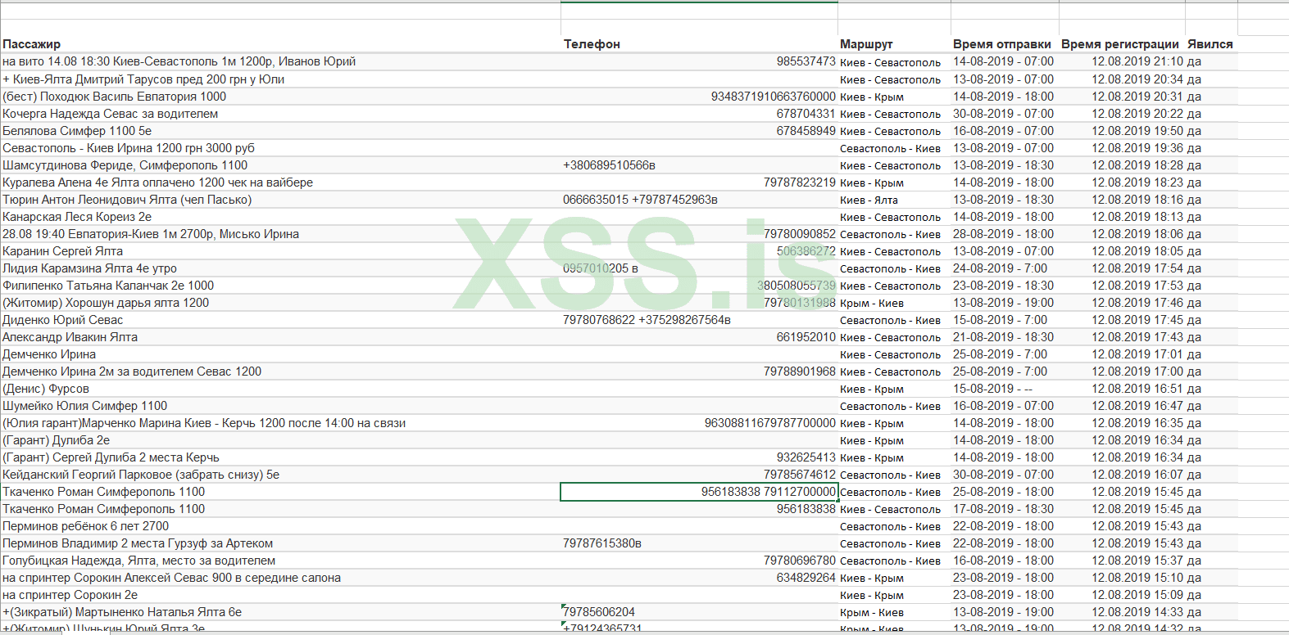
Task: Select registration time "12.08.2019 16:07"
Action: [1137, 475]
